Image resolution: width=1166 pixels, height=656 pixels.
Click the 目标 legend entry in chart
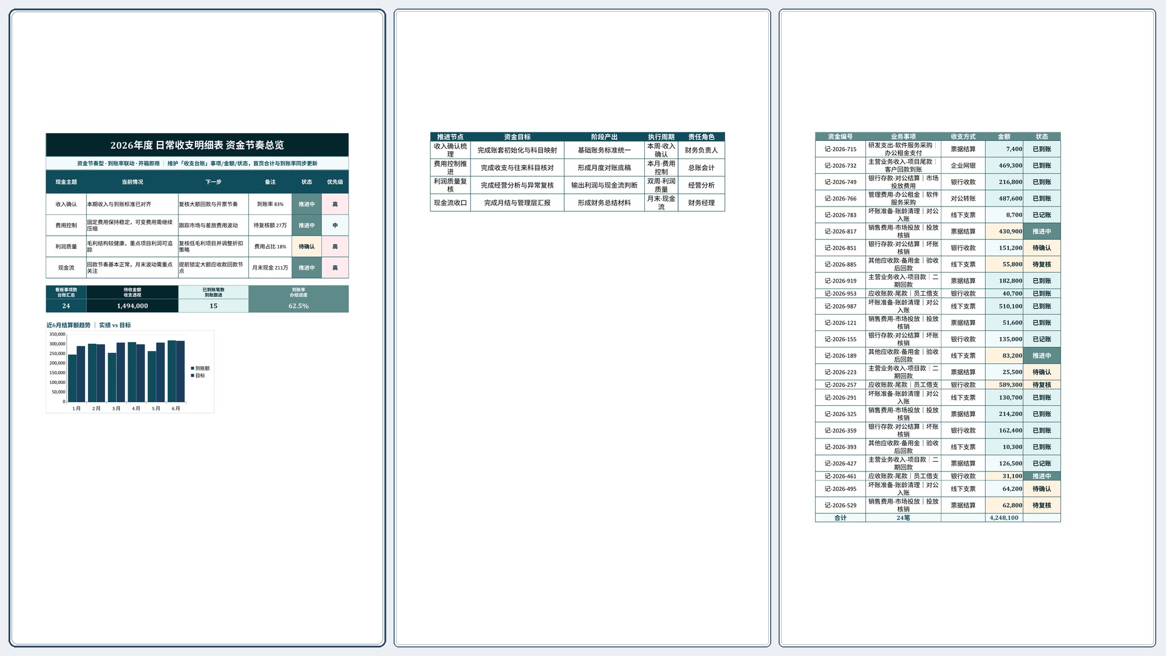tap(198, 375)
